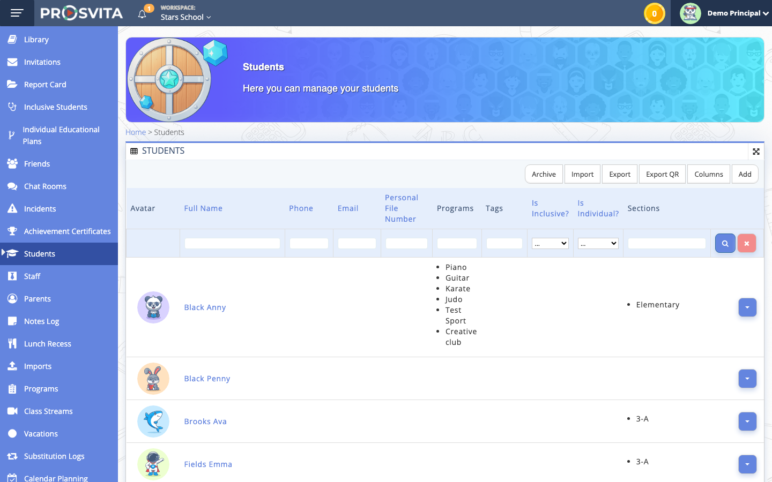This screenshot has height=482, width=772.
Task: Click the Library sidebar icon
Action: (x=12, y=40)
